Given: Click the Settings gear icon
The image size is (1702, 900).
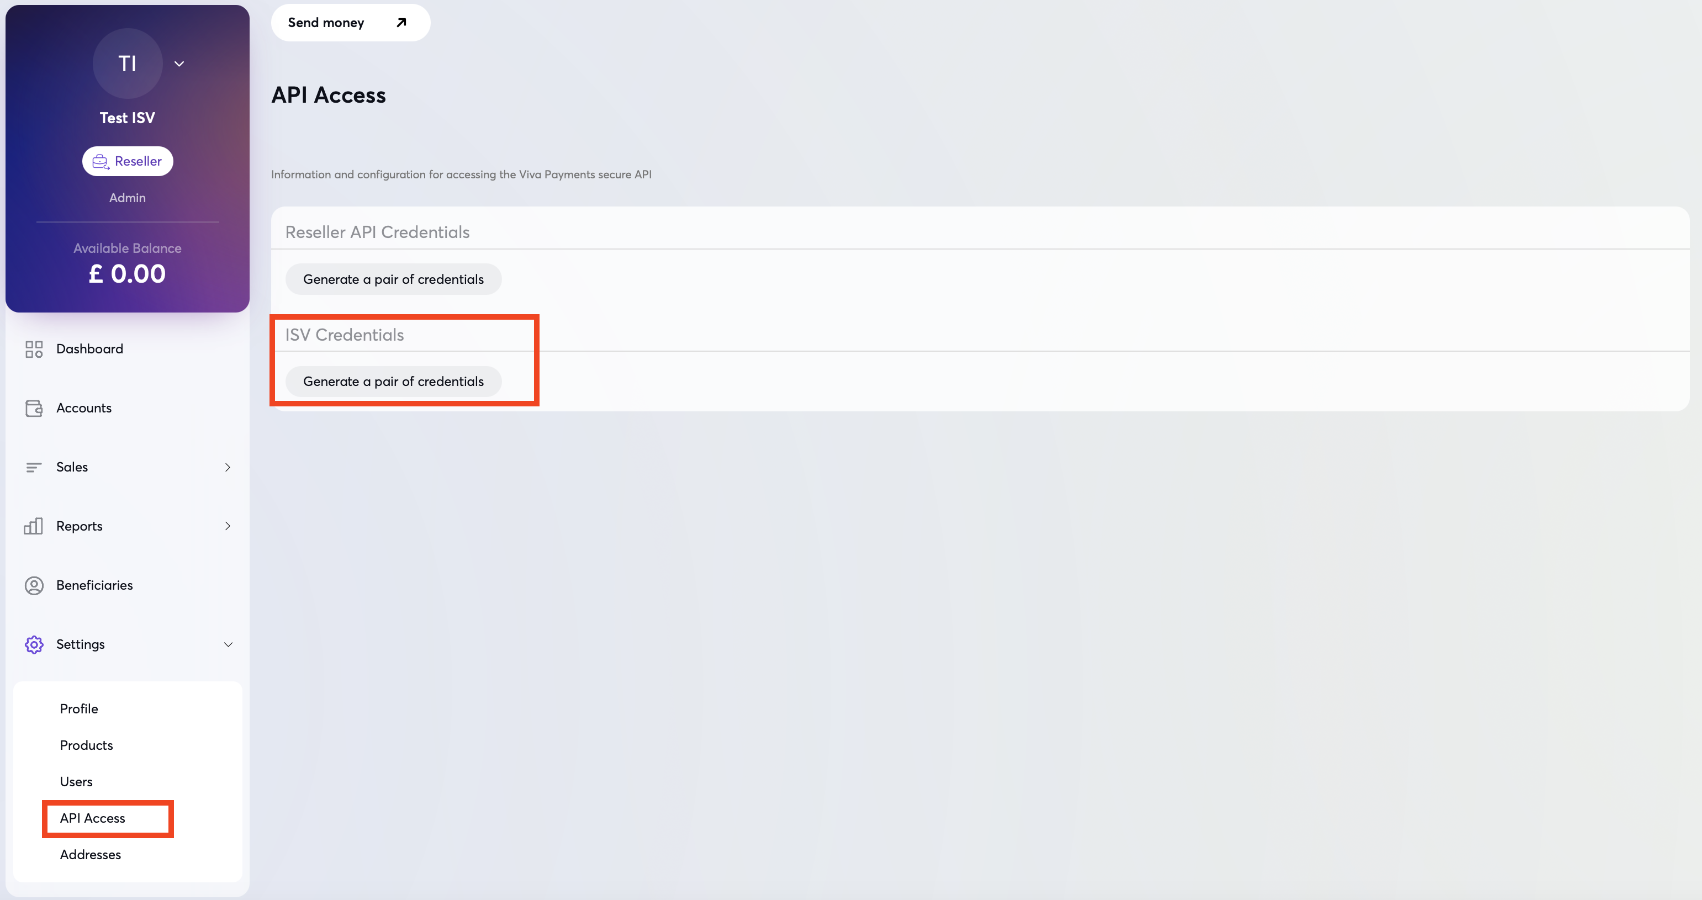Looking at the screenshot, I should [34, 644].
